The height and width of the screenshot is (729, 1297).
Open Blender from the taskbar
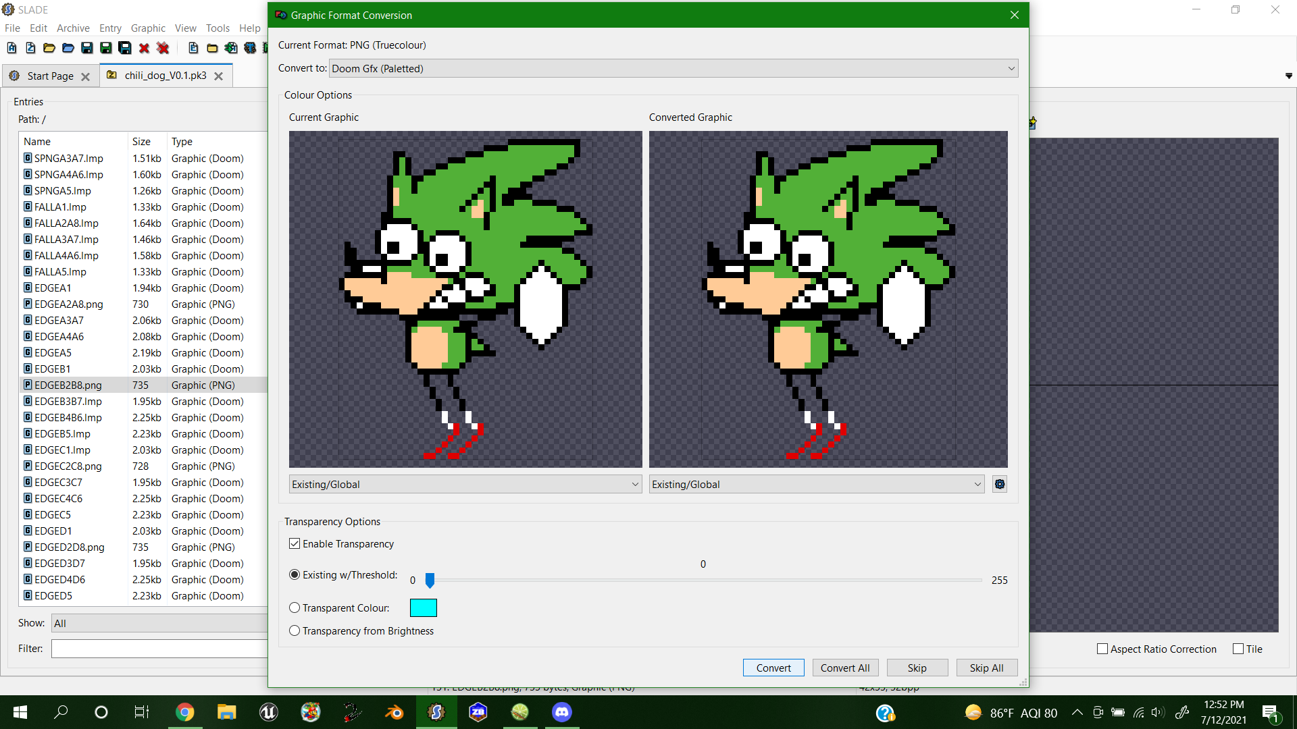tap(395, 712)
